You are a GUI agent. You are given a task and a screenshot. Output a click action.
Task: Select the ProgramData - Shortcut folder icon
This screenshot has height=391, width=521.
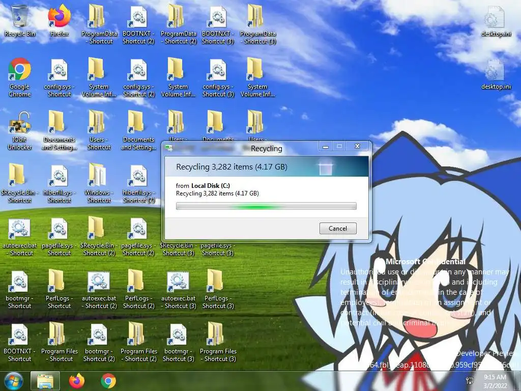[x=99, y=25]
